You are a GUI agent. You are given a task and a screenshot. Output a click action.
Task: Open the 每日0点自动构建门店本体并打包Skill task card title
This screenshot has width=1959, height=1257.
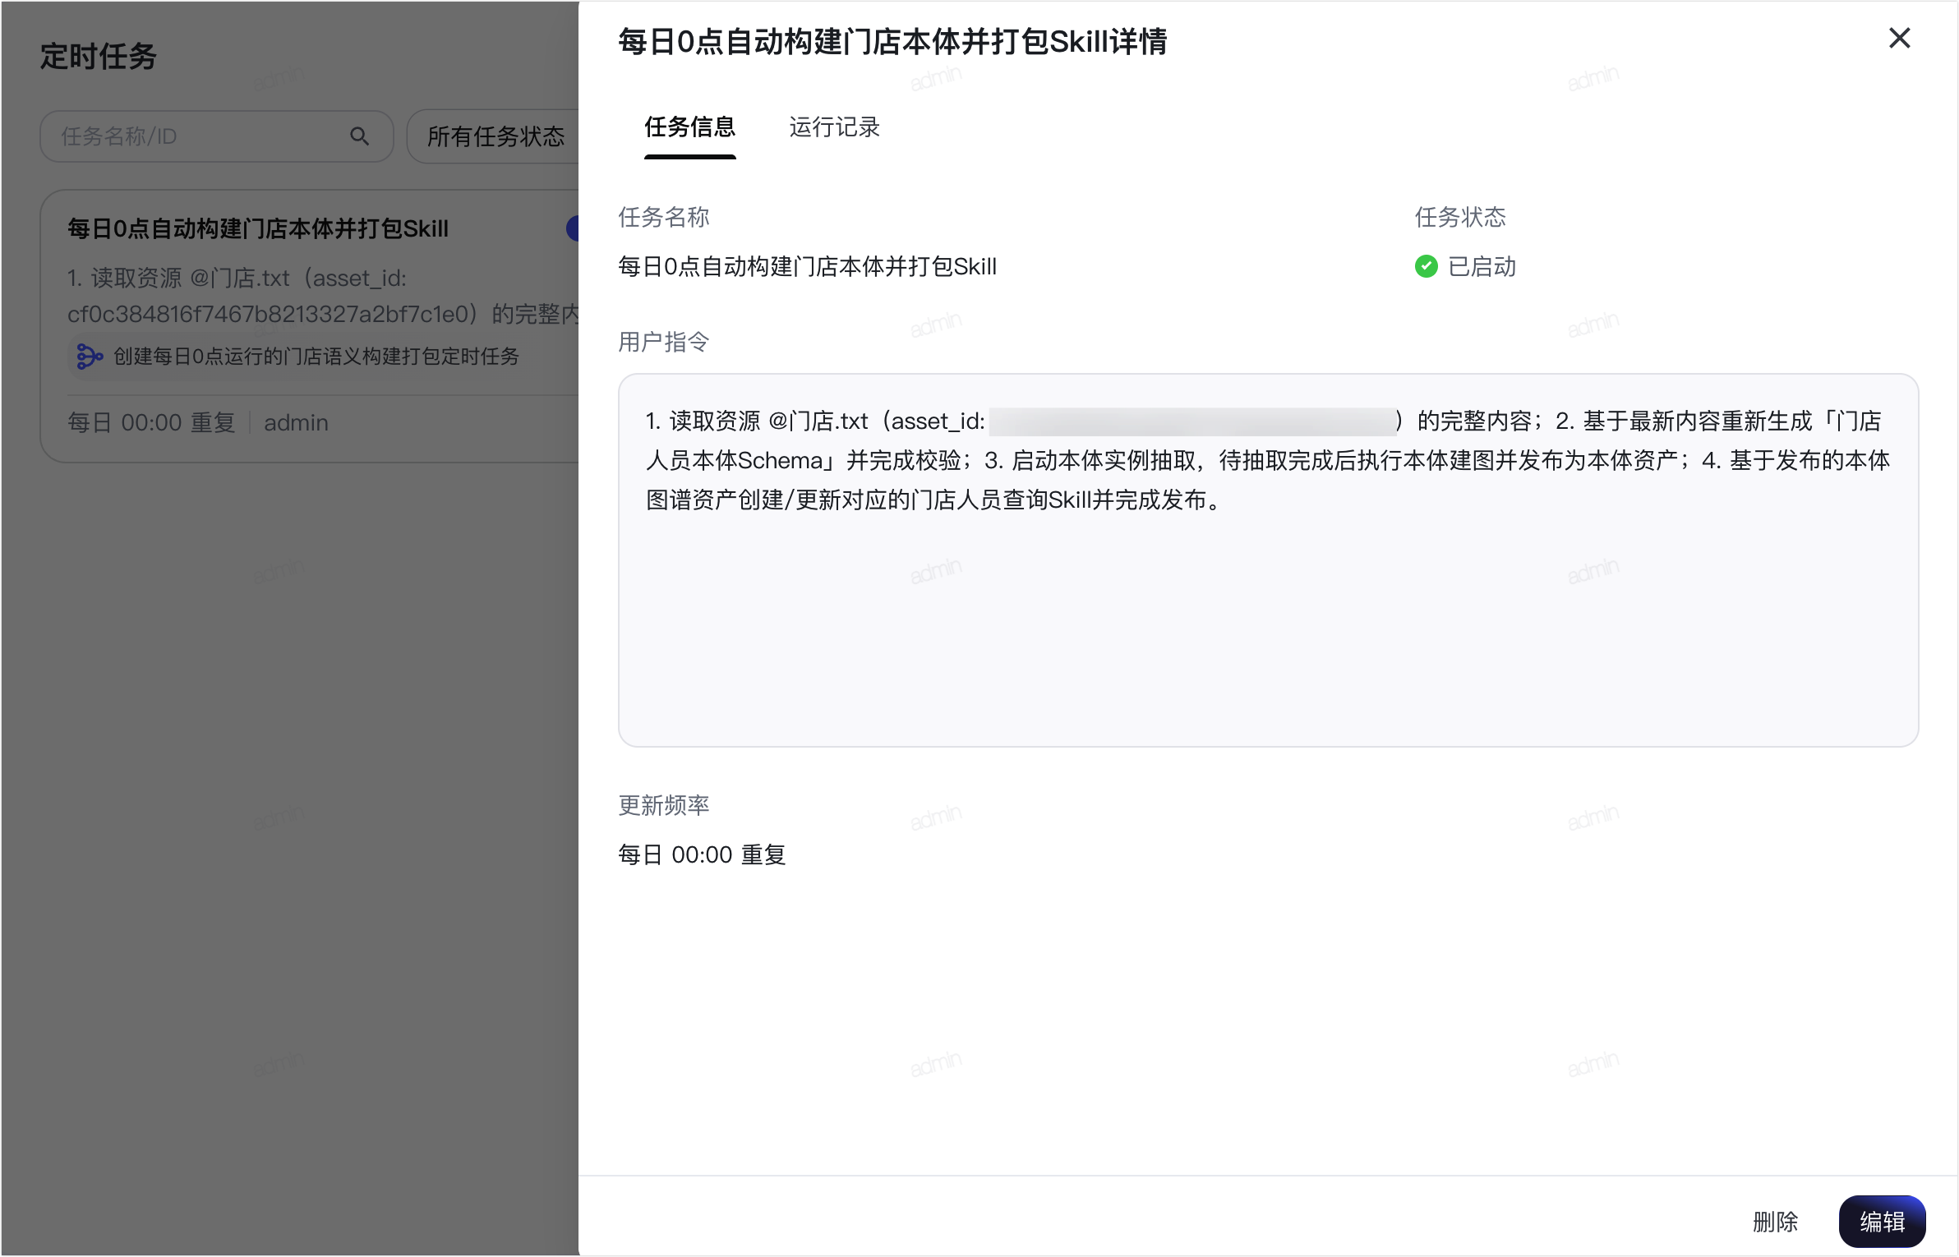point(258,228)
